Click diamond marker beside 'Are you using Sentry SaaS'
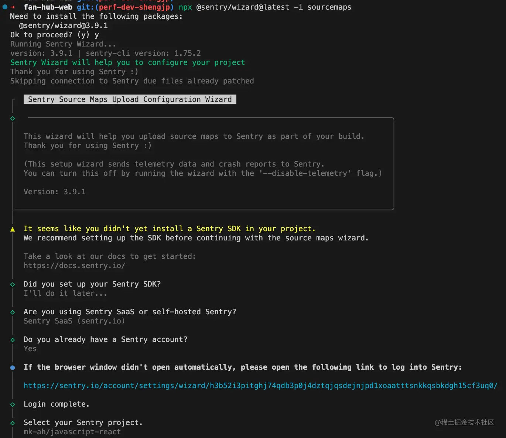Screen dimensions: 506x438 (13, 312)
